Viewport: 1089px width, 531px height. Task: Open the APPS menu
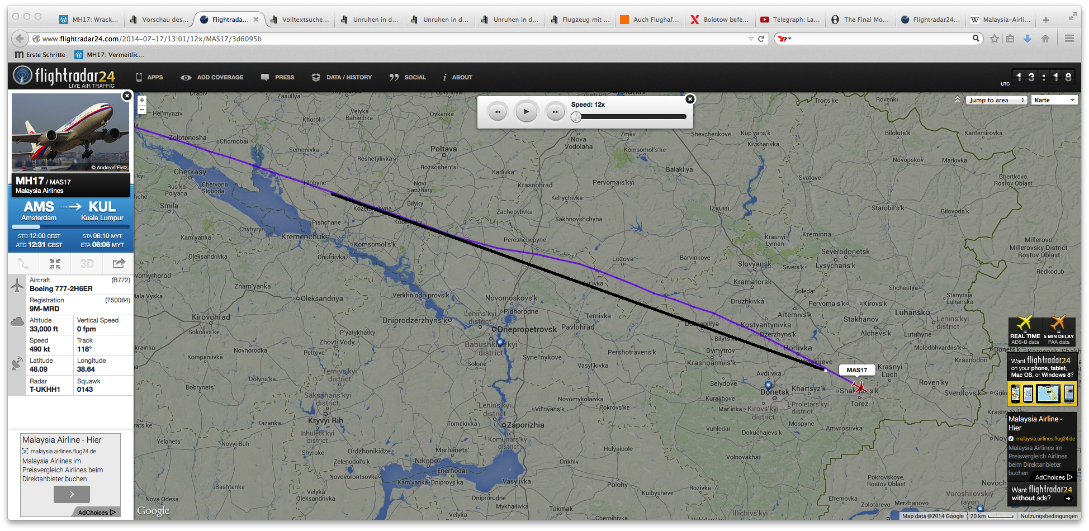click(149, 77)
